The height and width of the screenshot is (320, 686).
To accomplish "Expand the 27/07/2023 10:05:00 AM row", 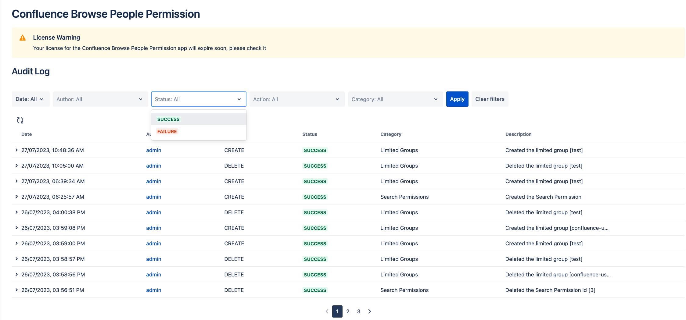I will [16, 165].
